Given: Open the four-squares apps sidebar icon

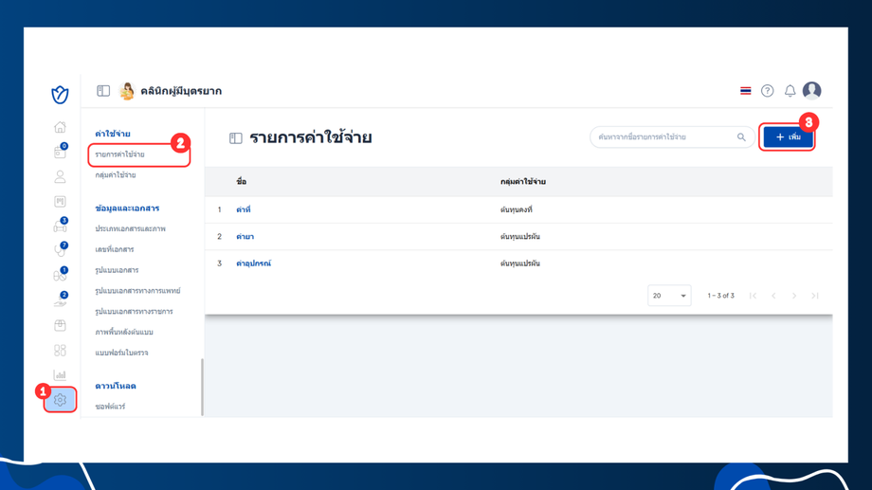Looking at the screenshot, I should (x=60, y=350).
